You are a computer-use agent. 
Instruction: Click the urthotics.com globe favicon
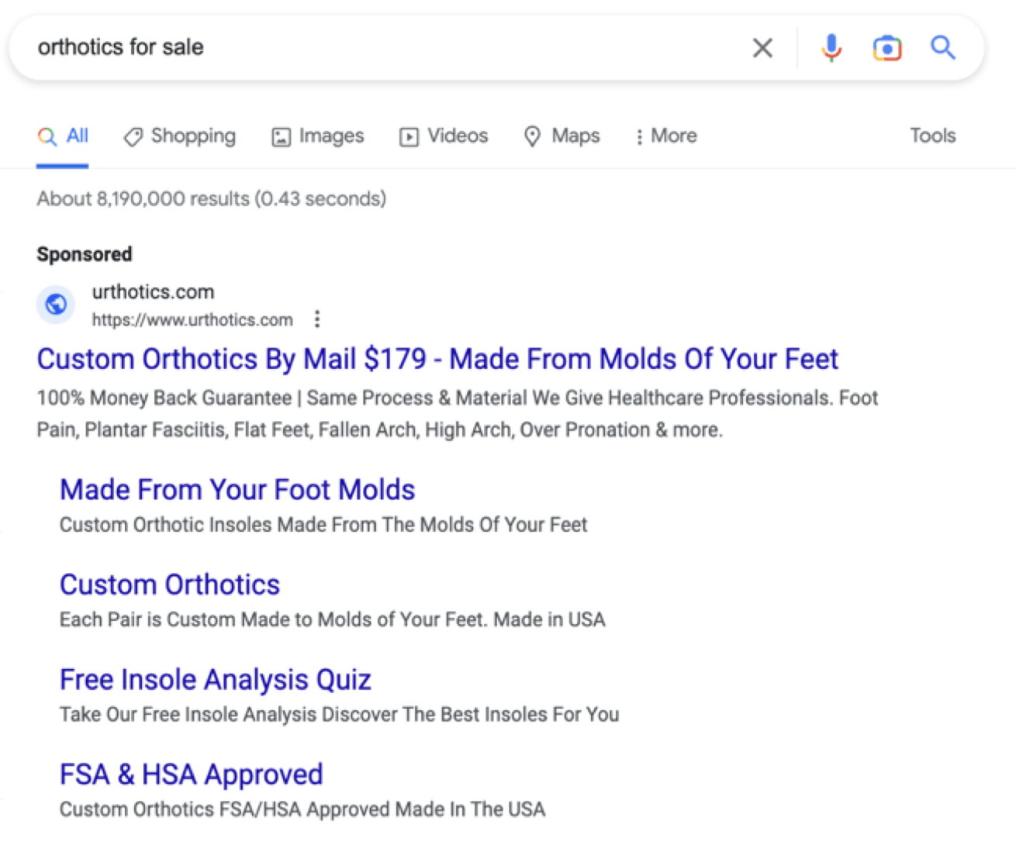[x=56, y=305]
